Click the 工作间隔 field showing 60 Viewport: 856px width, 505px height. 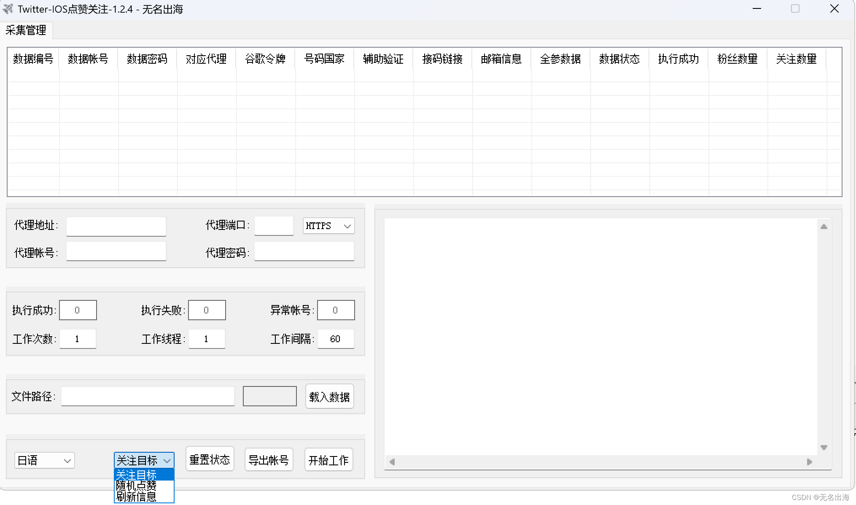336,339
